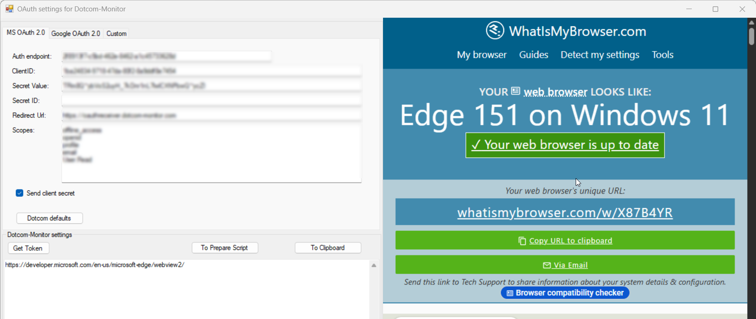The width and height of the screenshot is (756, 319).
Task: Open the Guides menu item
Action: click(x=534, y=55)
